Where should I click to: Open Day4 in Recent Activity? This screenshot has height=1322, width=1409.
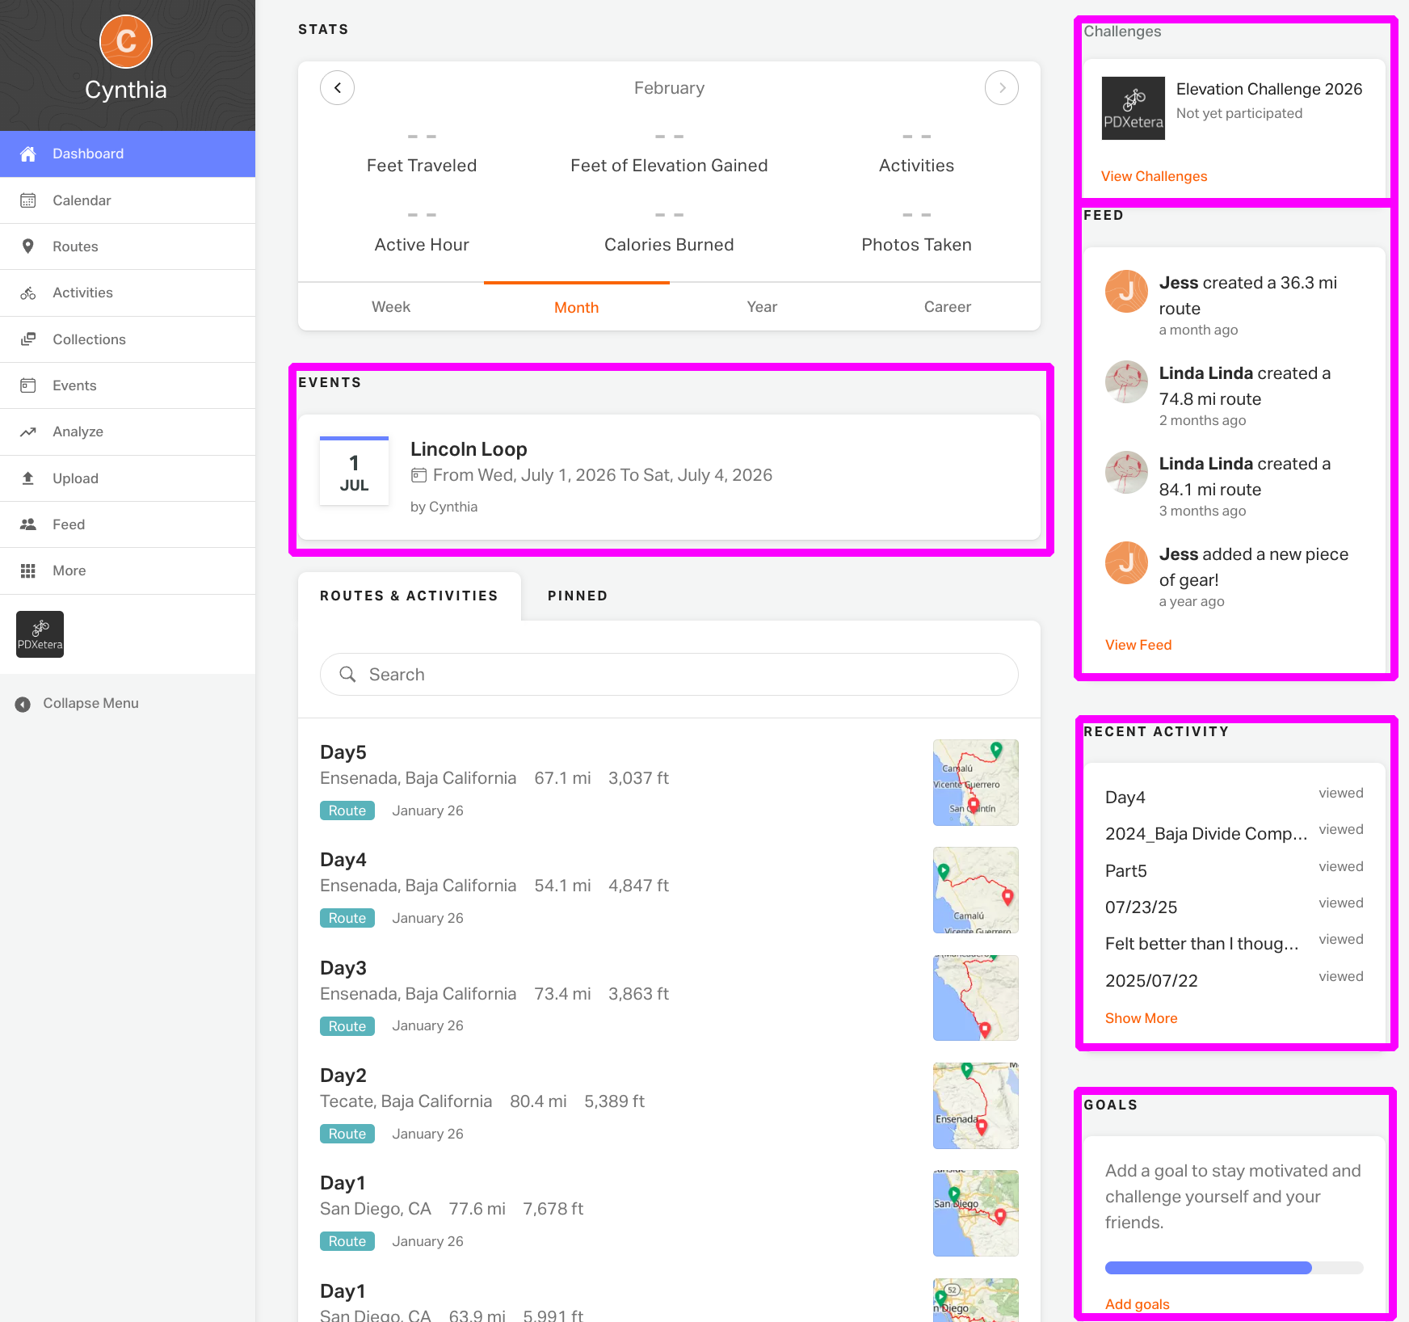pos(1125,798)
